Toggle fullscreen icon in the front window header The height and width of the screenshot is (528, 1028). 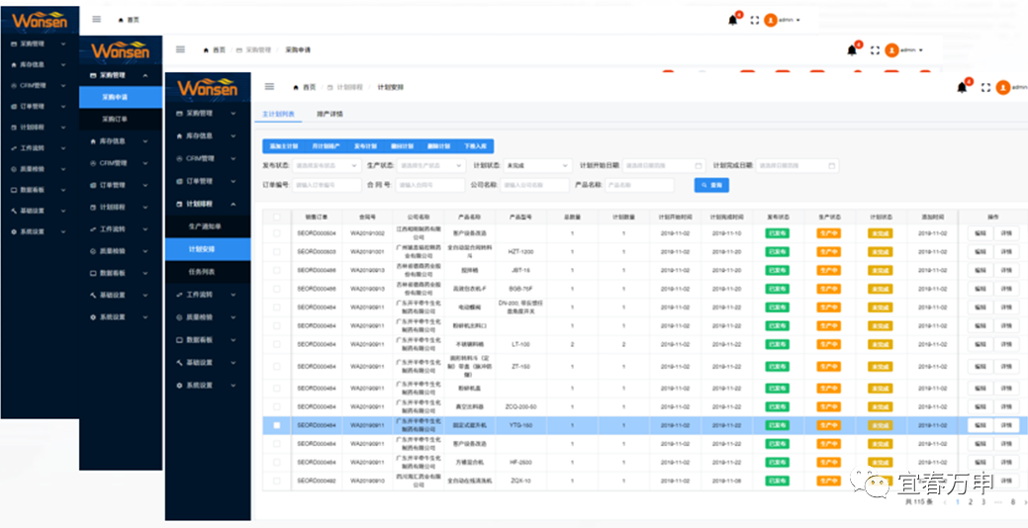[985, 87]
